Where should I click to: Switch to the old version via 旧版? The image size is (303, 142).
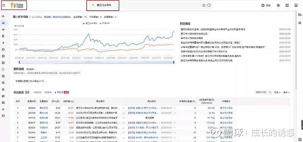point(266,5)
